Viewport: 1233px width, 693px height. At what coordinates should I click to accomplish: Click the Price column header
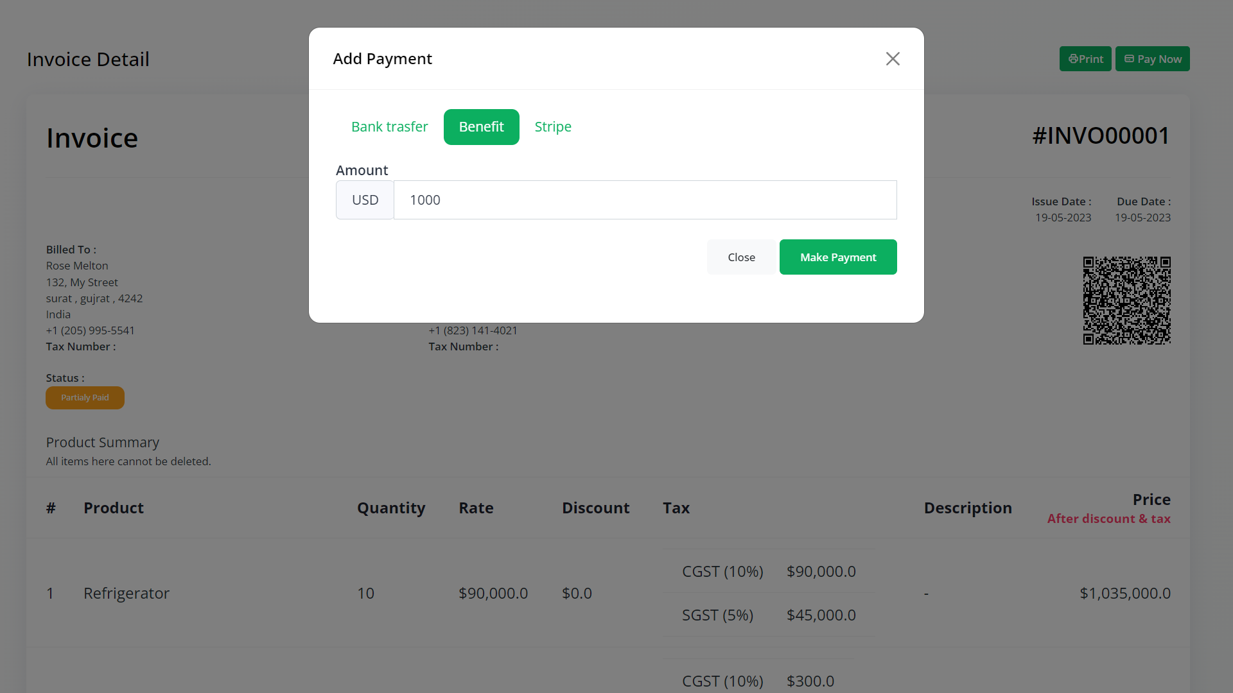pyautogui.click(x=1151, y=500)
